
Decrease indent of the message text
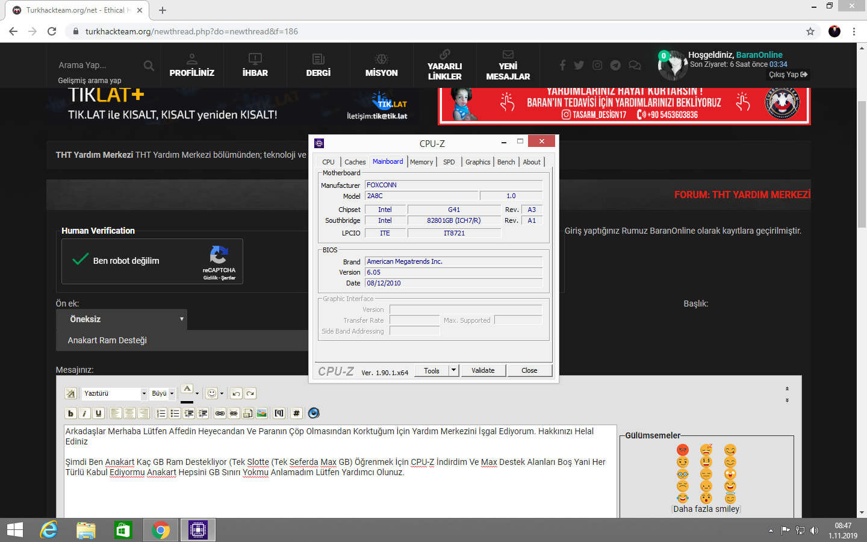pyautogui.click(x=189, y=413)
